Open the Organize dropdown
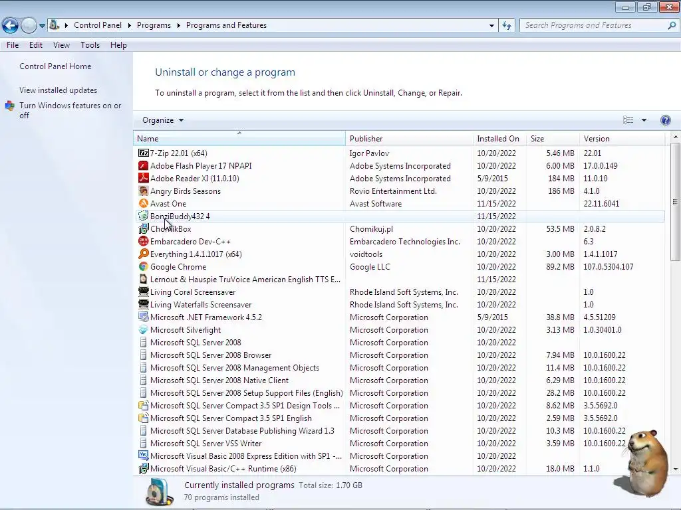 163,120
